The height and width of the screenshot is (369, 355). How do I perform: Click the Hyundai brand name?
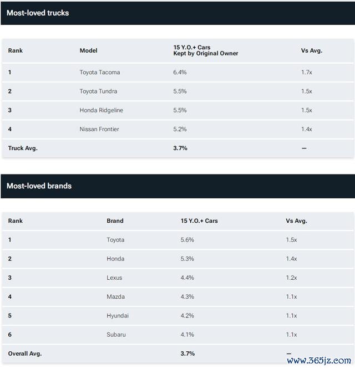point(118,316)
